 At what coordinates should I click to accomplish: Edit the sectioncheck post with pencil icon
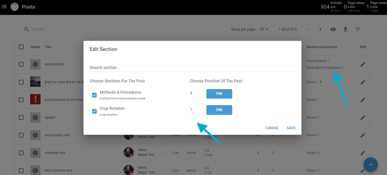(363, 64)
